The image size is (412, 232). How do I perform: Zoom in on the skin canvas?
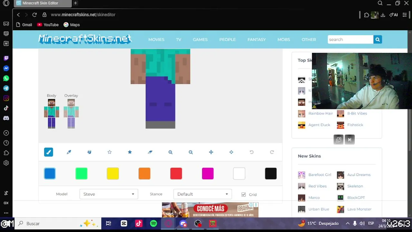tap(171, 152)
